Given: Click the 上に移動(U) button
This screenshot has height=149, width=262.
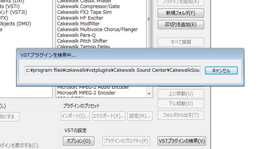Looking at the screenshot, I should point(181,94).
